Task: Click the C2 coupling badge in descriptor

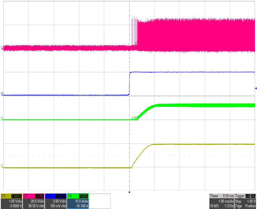Action: click(x=39, y=195)
